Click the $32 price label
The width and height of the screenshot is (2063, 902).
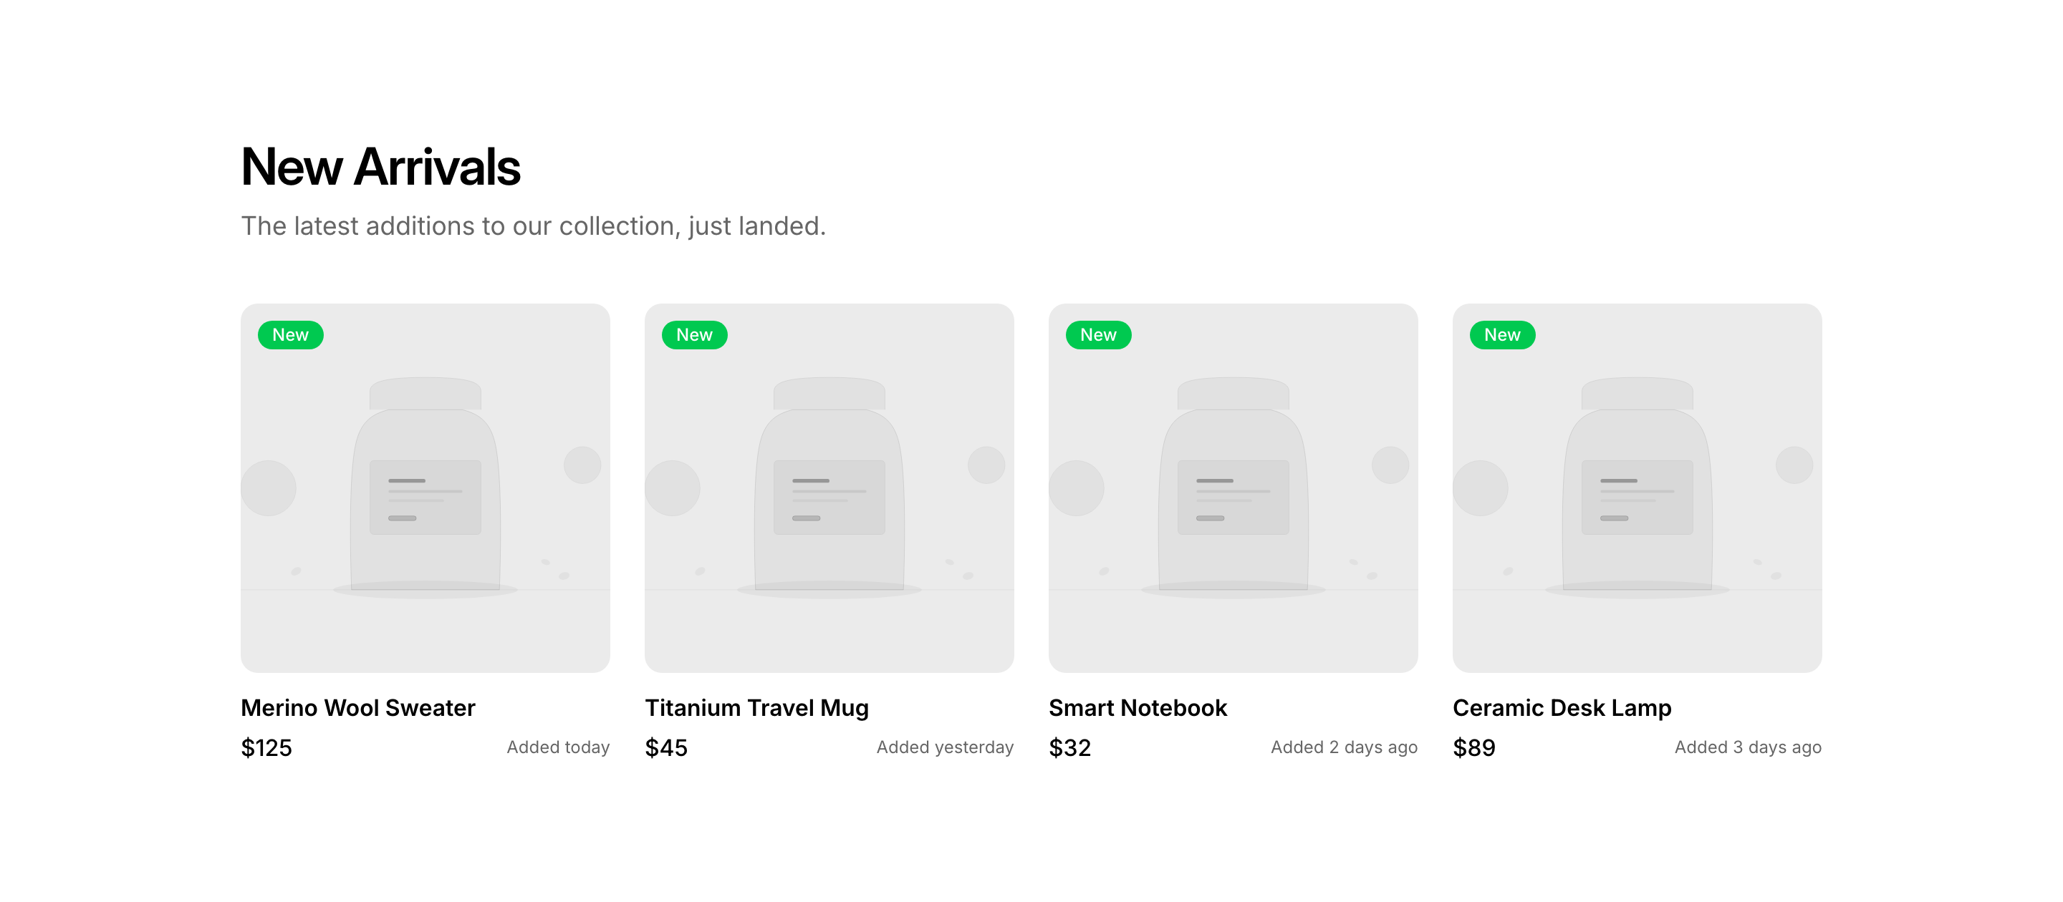[x=1070, y=747]
